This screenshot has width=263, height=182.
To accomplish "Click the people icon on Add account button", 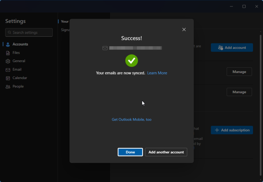I will [x=220, y=48].
